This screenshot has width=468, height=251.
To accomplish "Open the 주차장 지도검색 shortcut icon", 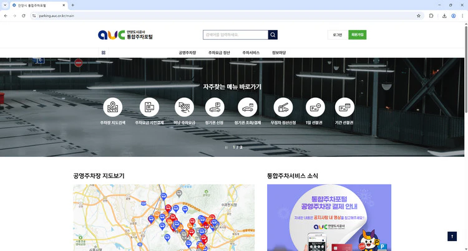I will [x=113, y=108].
